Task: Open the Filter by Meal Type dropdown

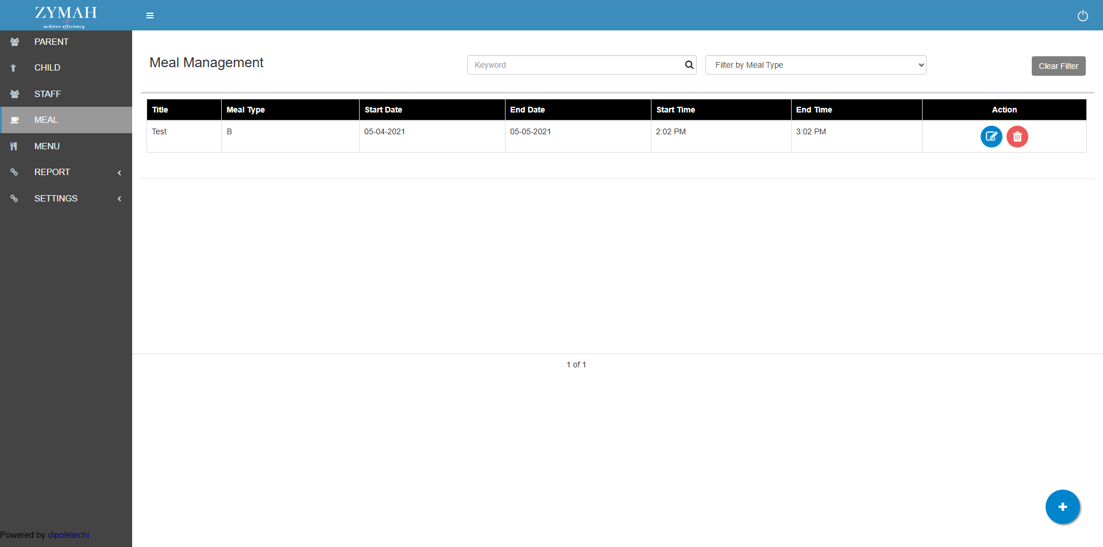Action: [815, 65]
